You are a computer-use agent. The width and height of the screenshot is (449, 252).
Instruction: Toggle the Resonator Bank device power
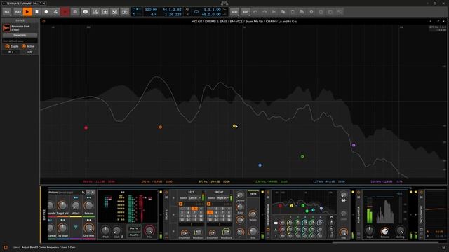click(268, 192)
